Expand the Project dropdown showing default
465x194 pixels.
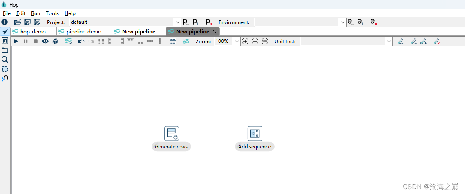click(178, 22)
